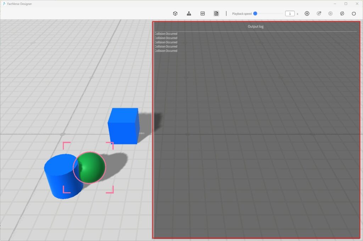Click the power icon to exit playback

tap(354, 13)
